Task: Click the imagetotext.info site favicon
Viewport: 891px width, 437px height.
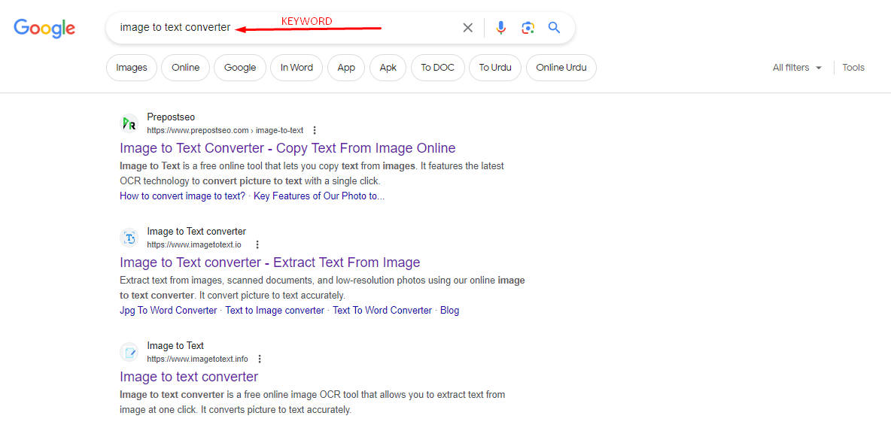Action: click(x=129, y=352)
